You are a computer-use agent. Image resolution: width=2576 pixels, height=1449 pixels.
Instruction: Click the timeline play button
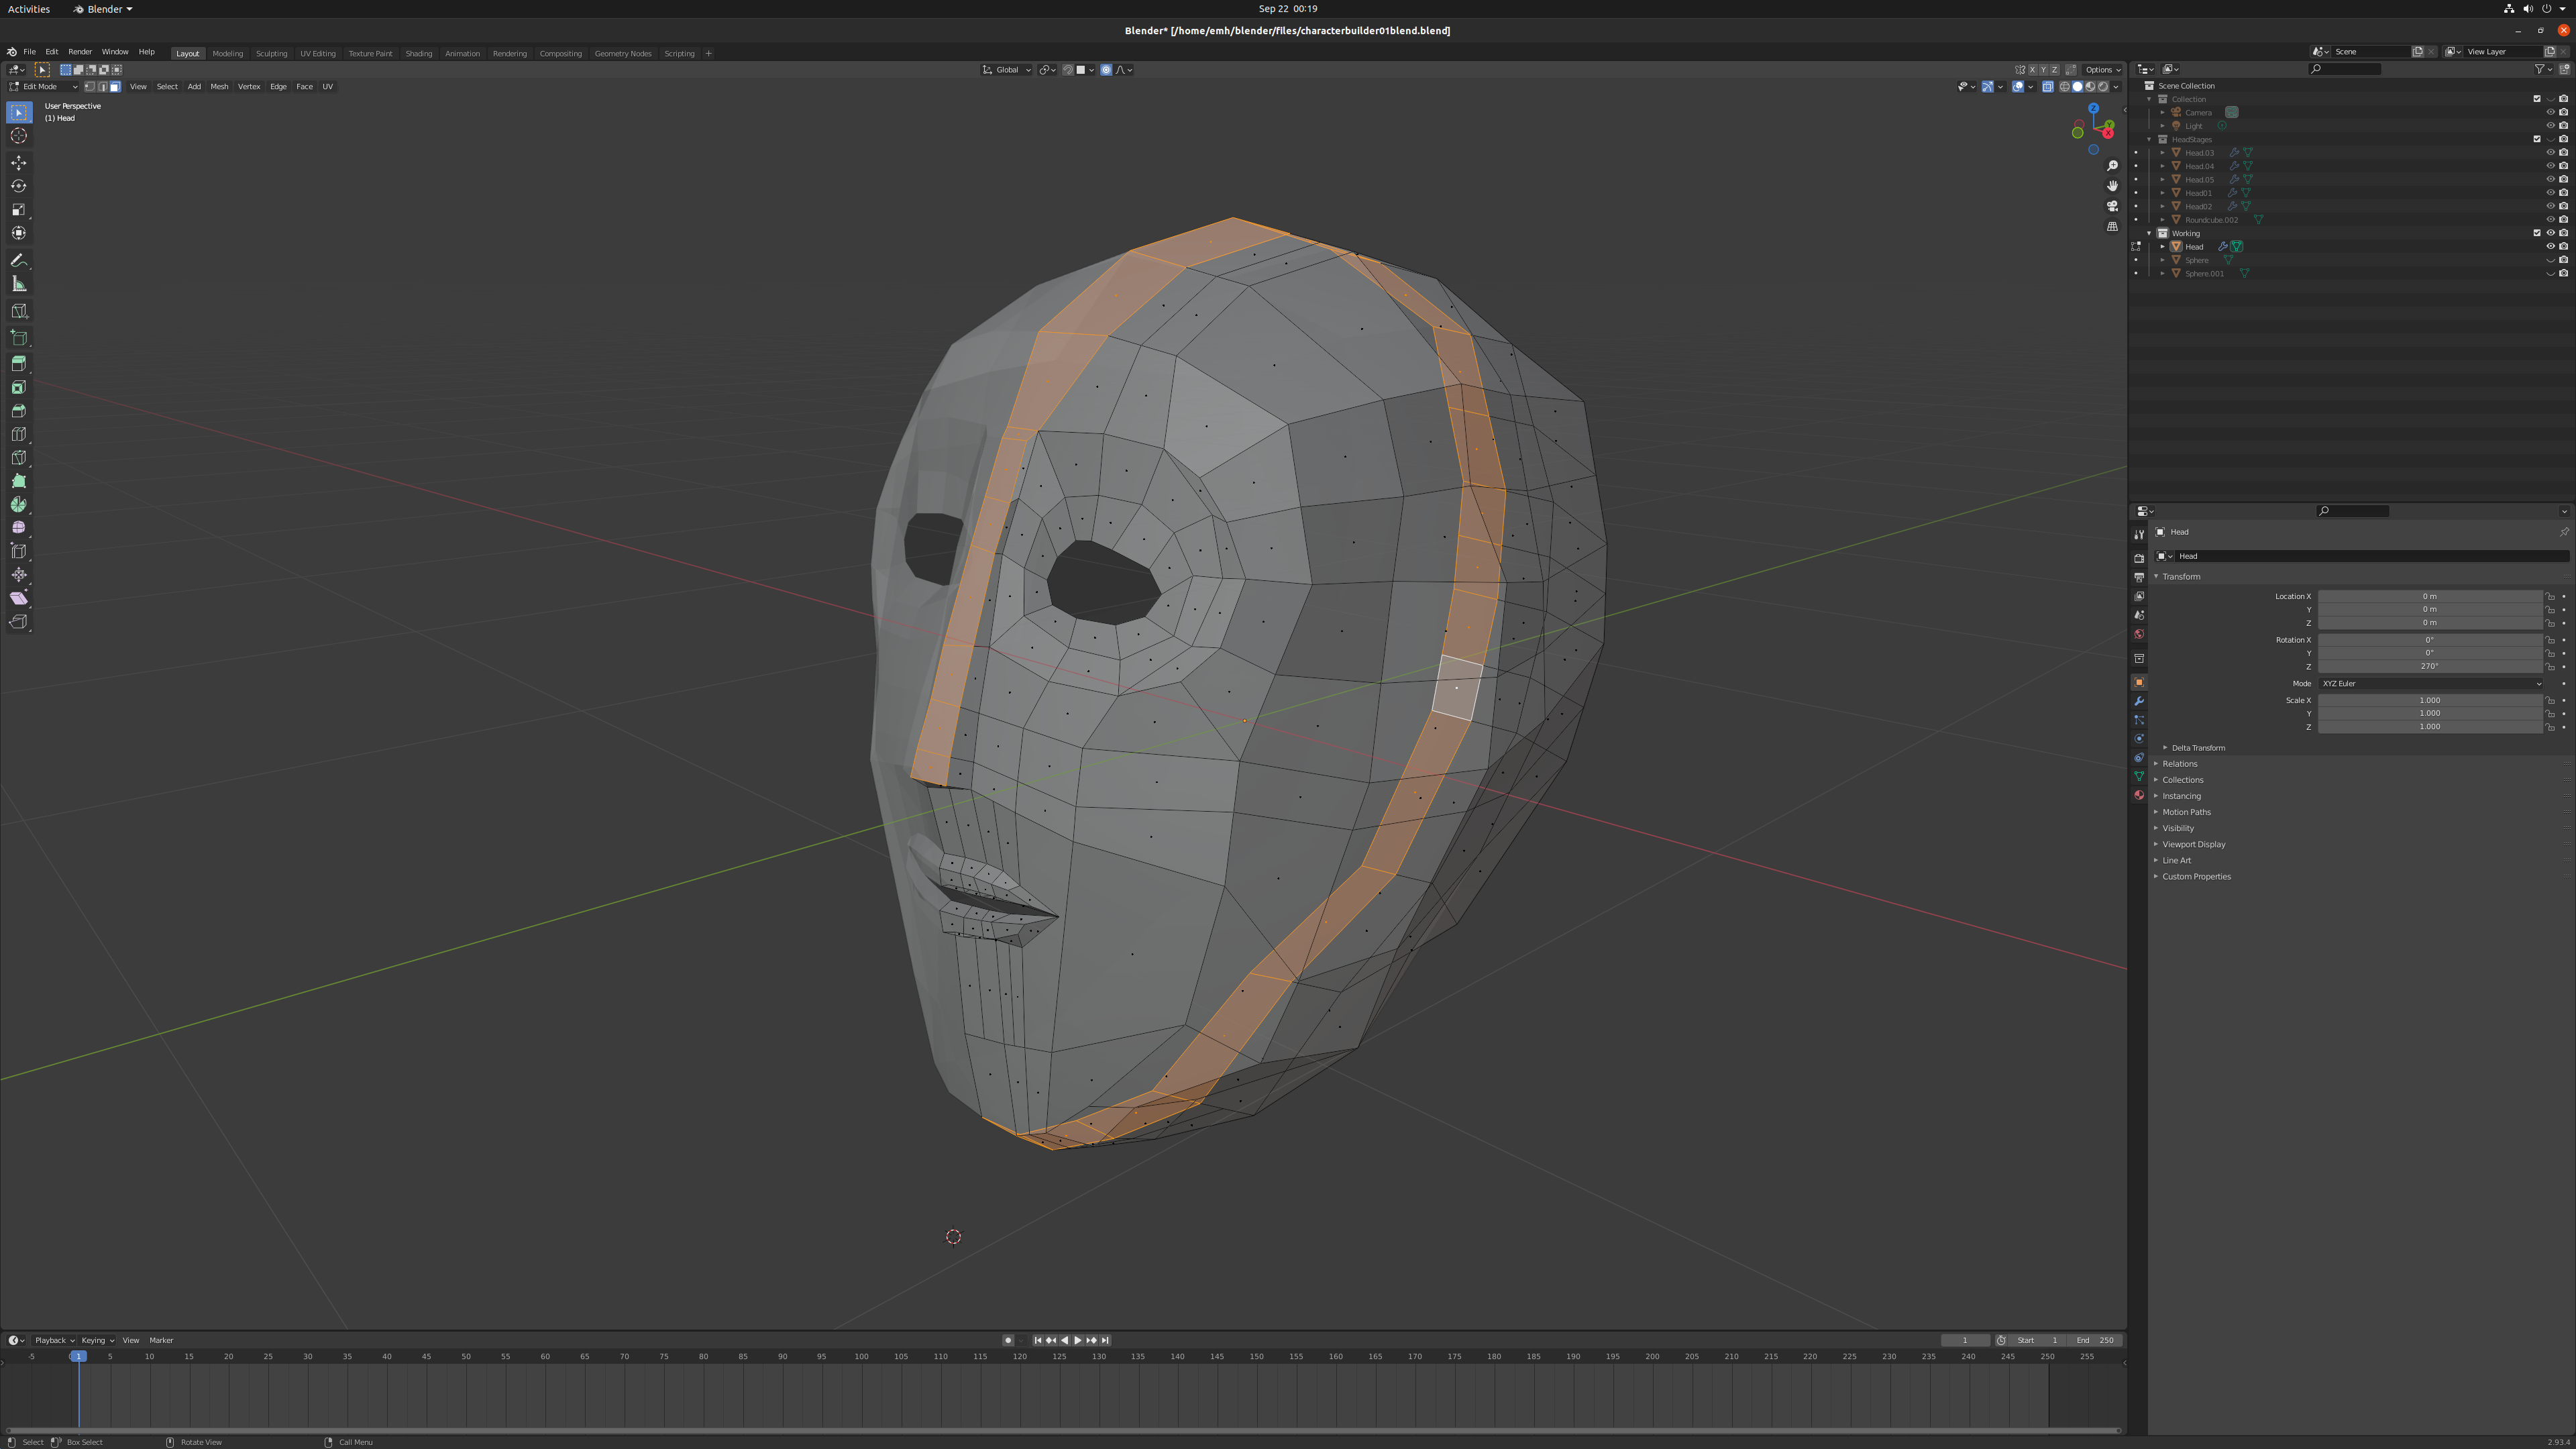(1078, 1341)
